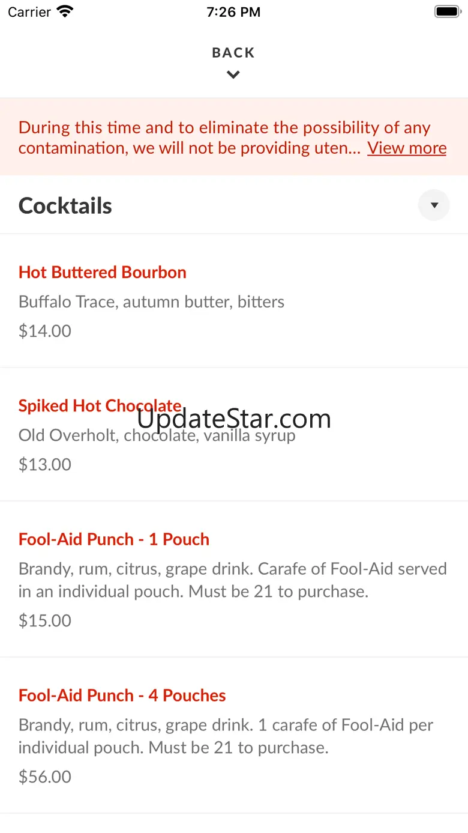The width and height of the screenshot is (468, 833).
Task: Click the $56.00 price
Action: 45,777
